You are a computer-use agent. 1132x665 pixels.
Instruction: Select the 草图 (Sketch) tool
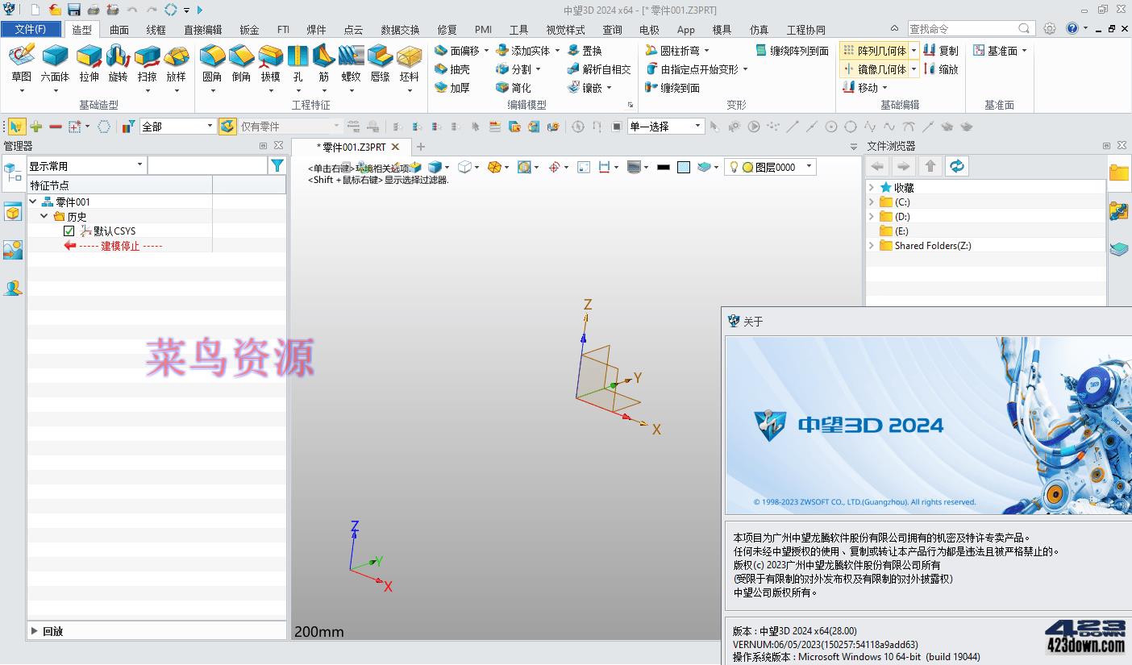[x=22, y=64]
